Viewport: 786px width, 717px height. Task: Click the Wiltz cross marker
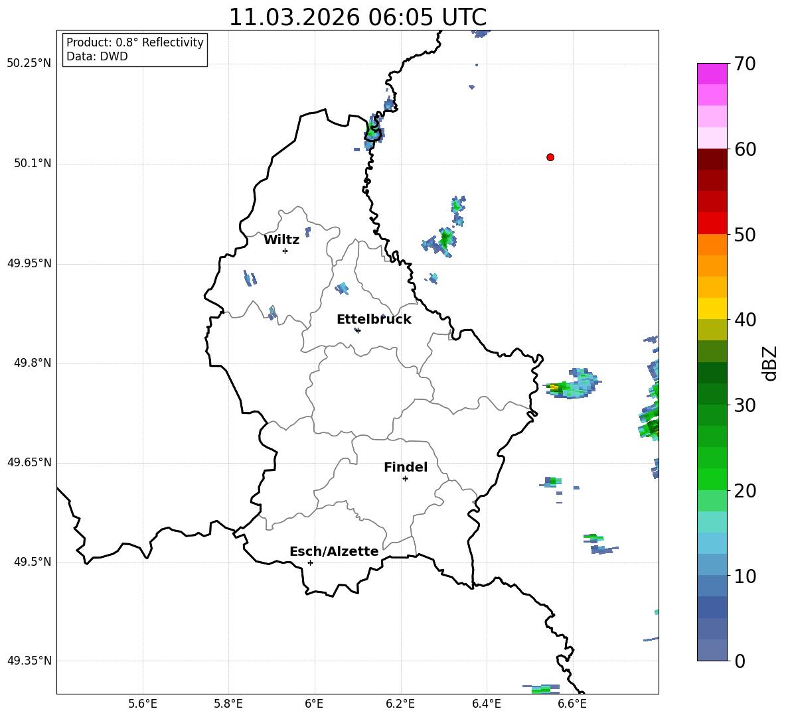click(285, 251)
